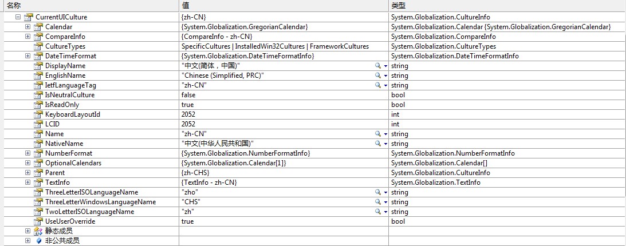Expand the Parent property node

[27, 173]
